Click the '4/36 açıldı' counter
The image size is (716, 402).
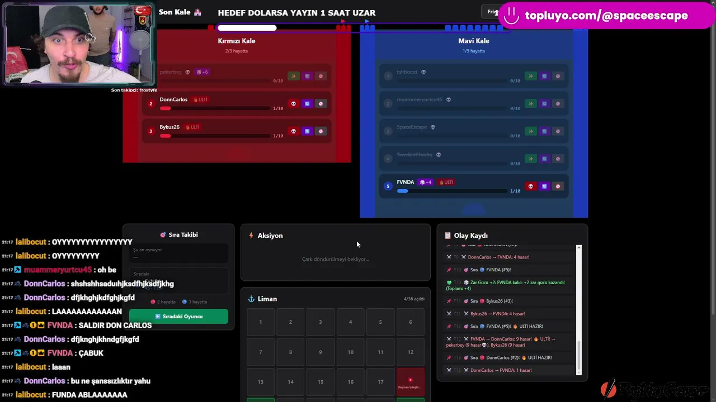coord(414,299)
